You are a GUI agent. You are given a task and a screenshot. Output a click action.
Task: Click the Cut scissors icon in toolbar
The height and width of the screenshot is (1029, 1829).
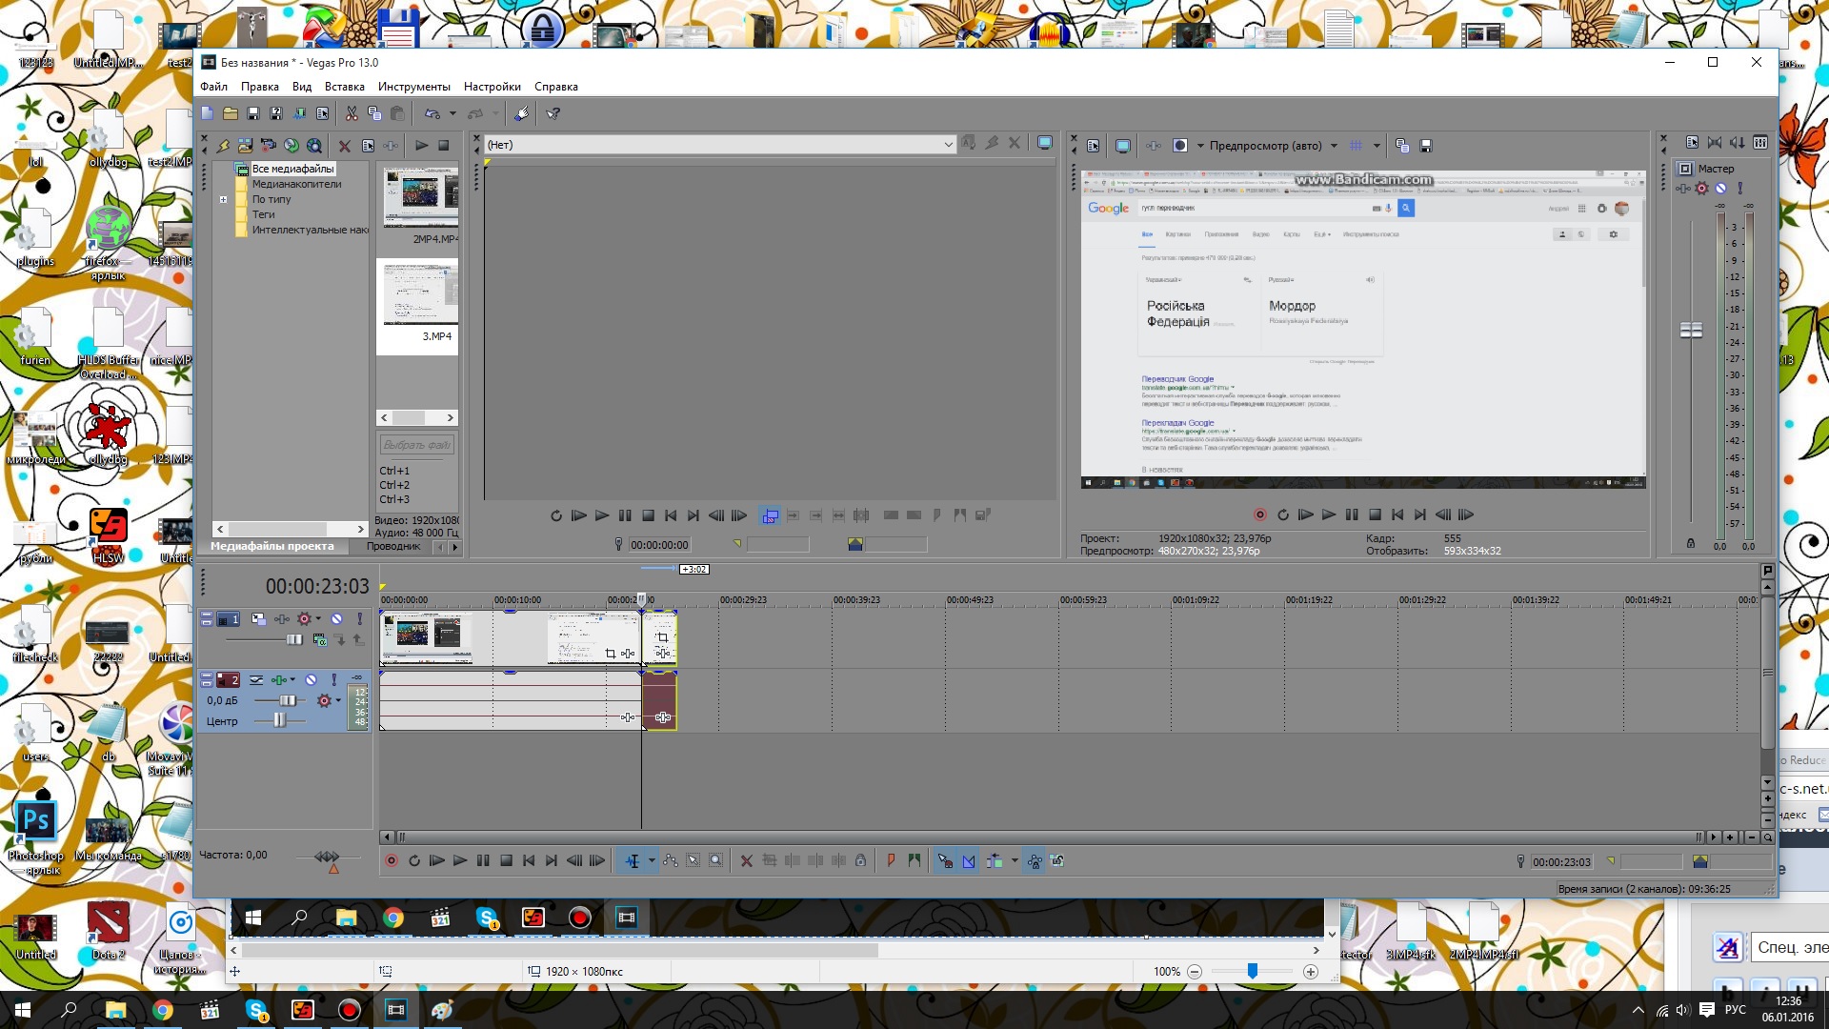[x=352, y=113]
